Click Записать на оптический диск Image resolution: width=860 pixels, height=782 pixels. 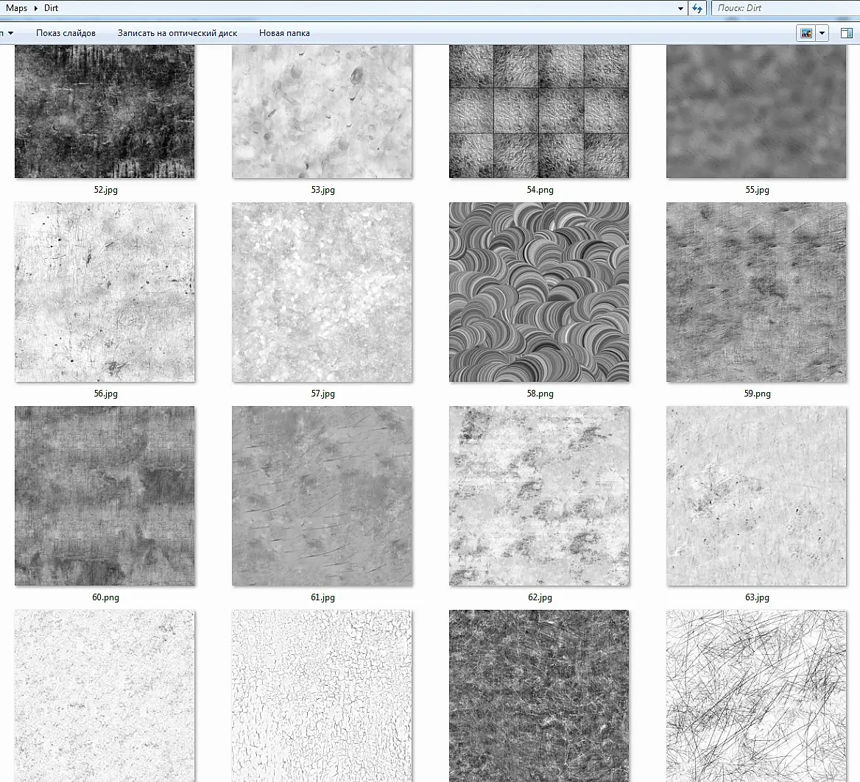click(x=177, y=33)
